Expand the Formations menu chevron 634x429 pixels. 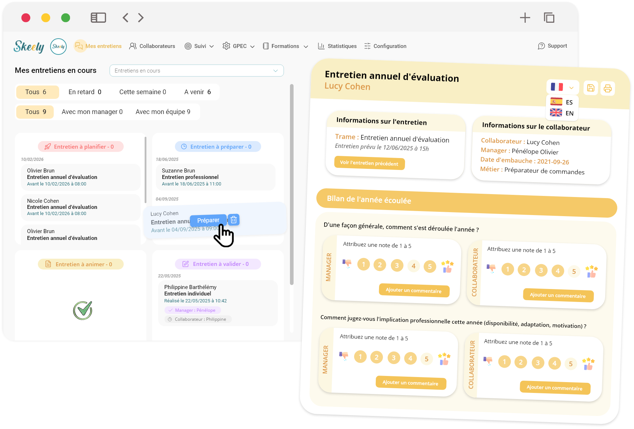(x=306, y=46)
